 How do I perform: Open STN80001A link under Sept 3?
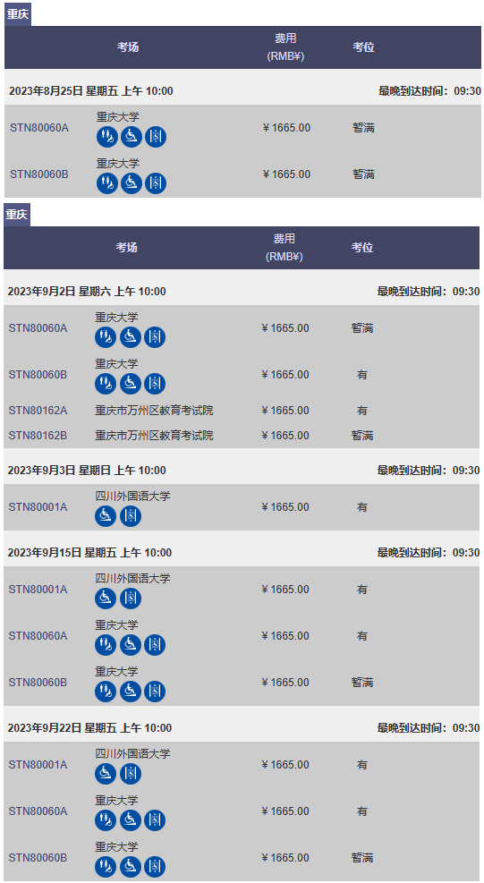pyautogui.click(x=38, y=507)
